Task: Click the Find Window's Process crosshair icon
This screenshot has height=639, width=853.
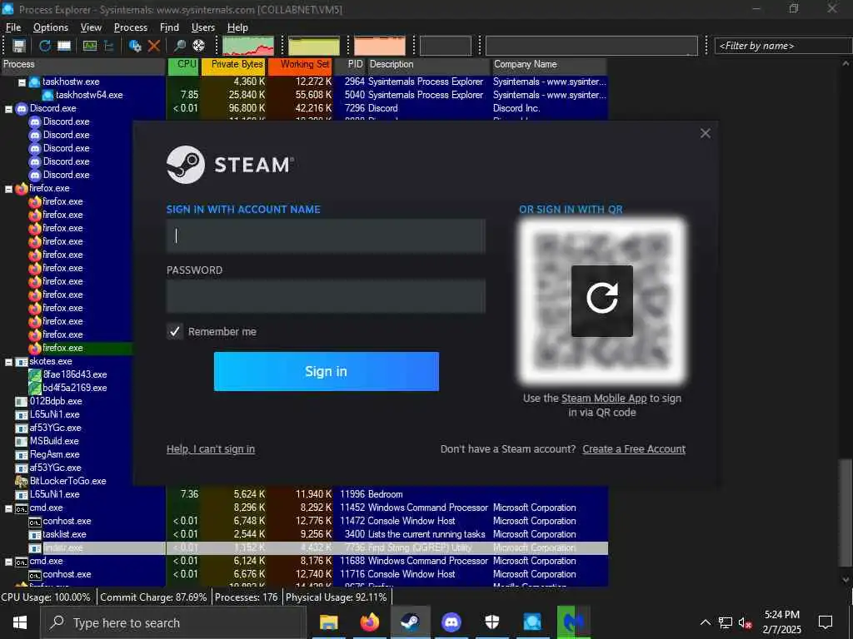Action: 198,46
